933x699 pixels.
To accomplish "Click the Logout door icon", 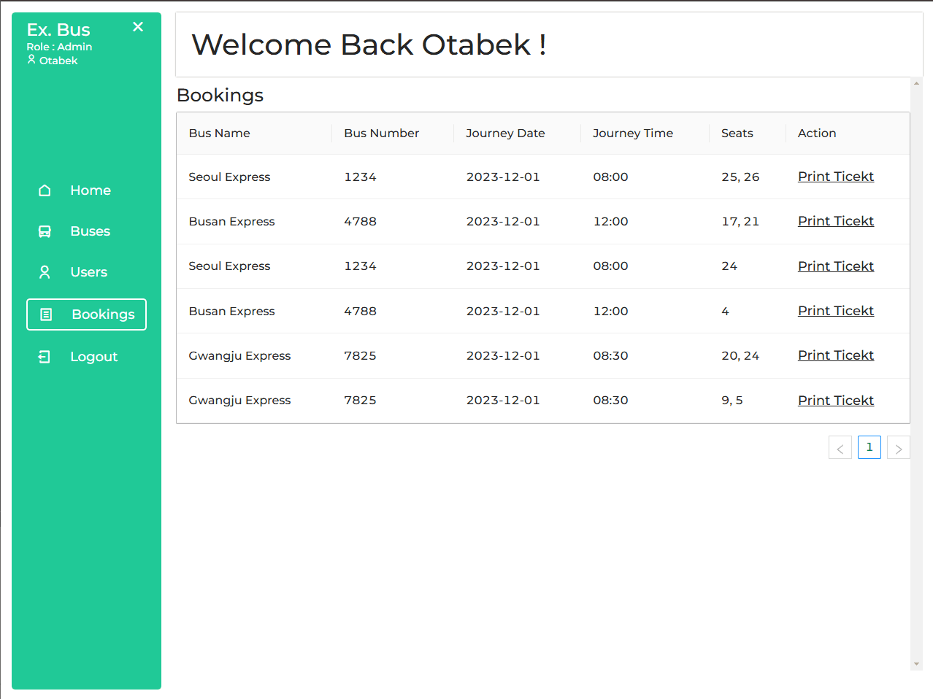I will [45, 357].
